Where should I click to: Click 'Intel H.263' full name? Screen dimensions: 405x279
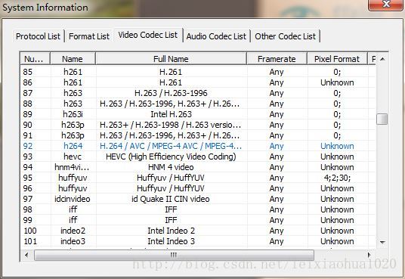click(171, 114)
